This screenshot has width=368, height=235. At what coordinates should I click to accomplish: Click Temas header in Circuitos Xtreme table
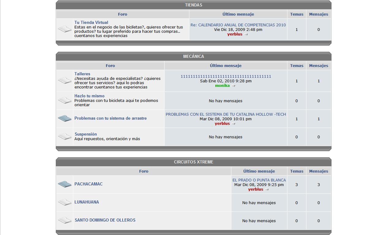(x=297, y=171)
